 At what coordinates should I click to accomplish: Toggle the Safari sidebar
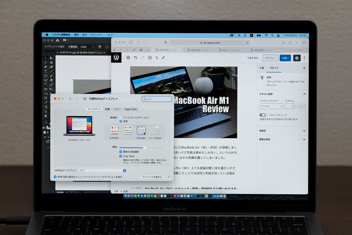point(131,43)
